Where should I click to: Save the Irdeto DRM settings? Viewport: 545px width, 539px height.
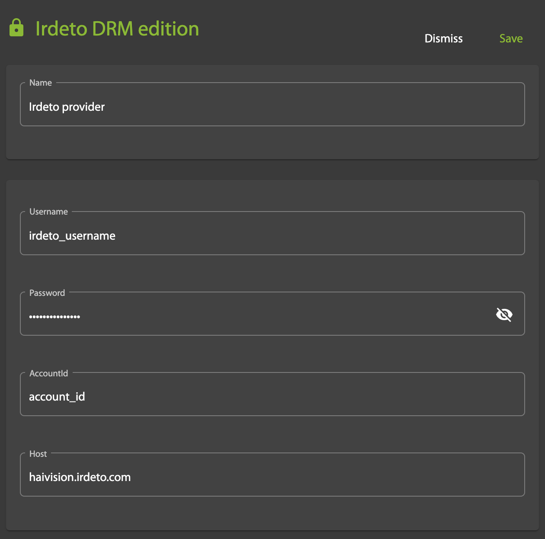(x=511, y=38)
